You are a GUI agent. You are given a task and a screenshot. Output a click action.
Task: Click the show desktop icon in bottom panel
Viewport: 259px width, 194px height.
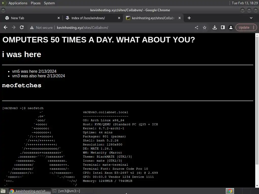tap(3, 191)
